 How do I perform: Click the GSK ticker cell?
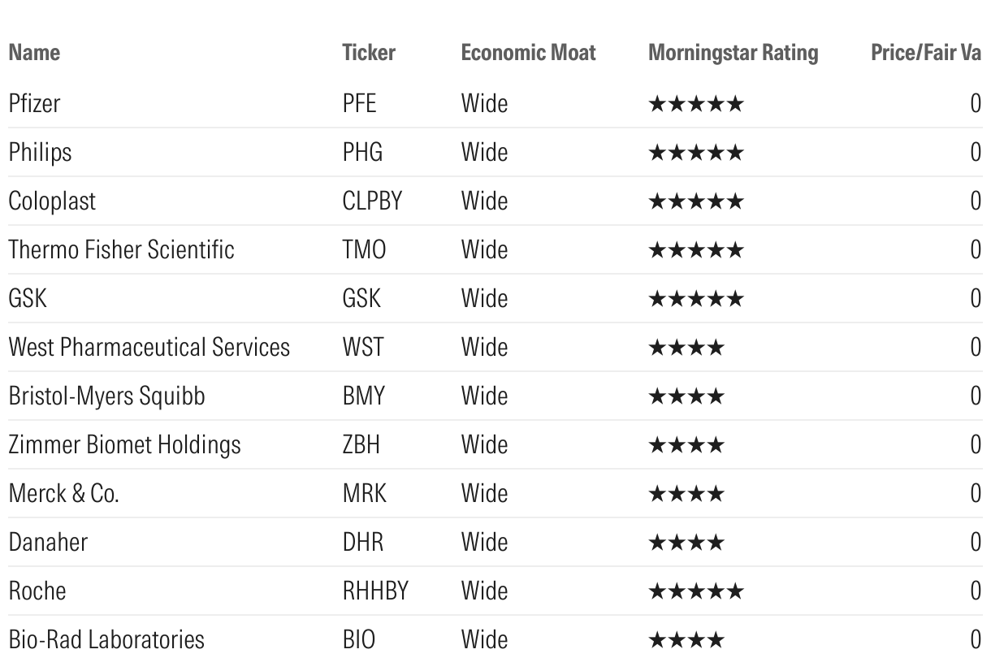tap(361, 298)
